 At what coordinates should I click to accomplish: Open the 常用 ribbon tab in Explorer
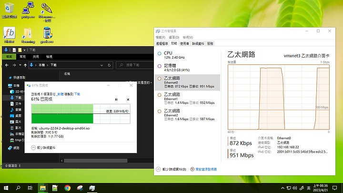click(x=22, y=57)
